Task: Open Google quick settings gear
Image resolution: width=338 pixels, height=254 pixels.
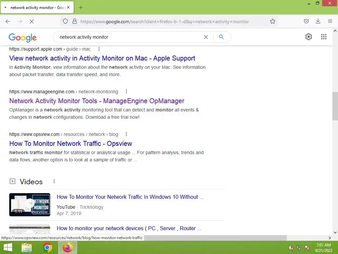Action: coord(309,37)
